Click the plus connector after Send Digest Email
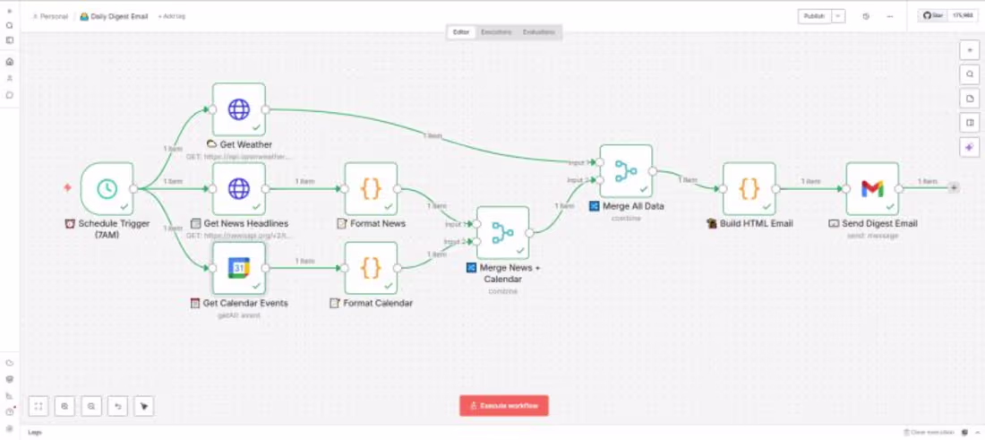985x440 pixels. 954,188
